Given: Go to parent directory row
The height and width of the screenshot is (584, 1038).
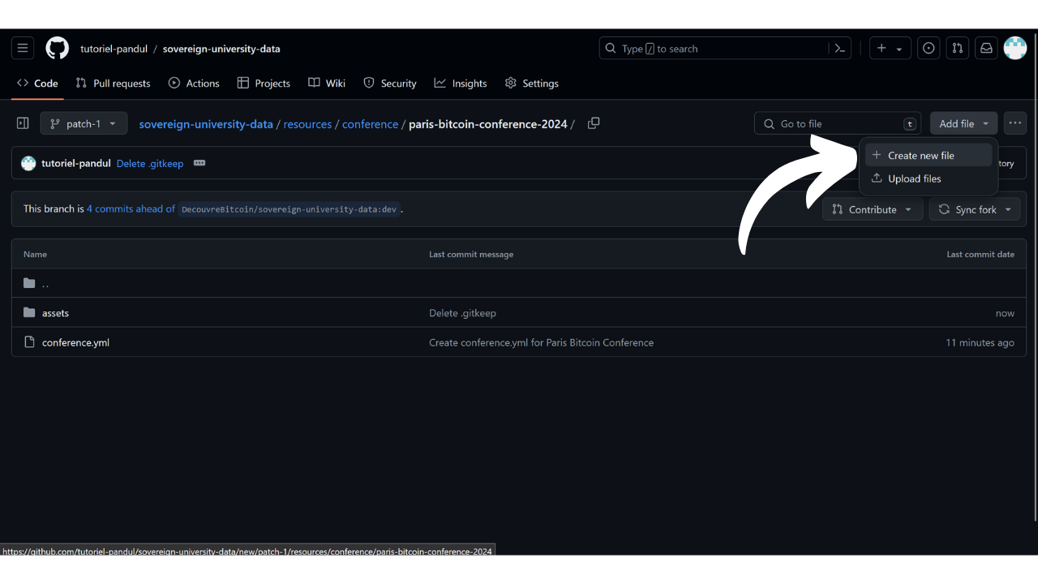Looking at the screenshot, I should 519,283.
